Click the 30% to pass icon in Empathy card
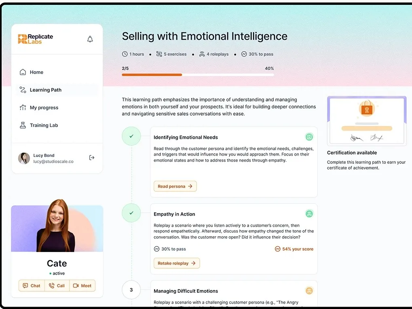 pos(156,249)
